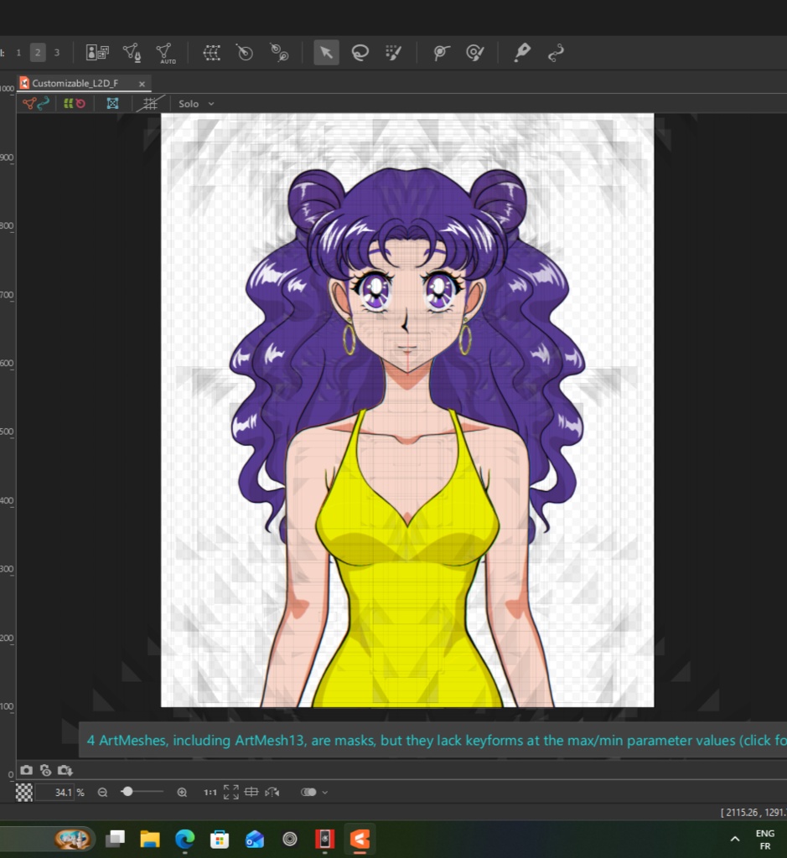Click the character's face on canvas

[x=406, y=307]
